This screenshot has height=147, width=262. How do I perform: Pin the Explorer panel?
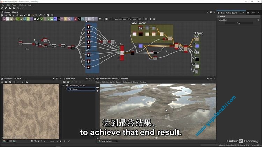87,79
